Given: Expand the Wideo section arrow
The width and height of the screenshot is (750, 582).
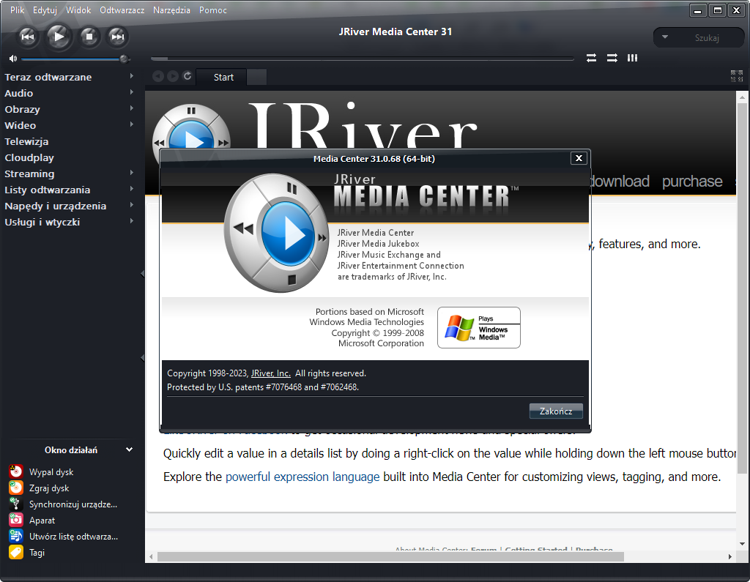Looking at the screenshot, I should pos(132,124).
